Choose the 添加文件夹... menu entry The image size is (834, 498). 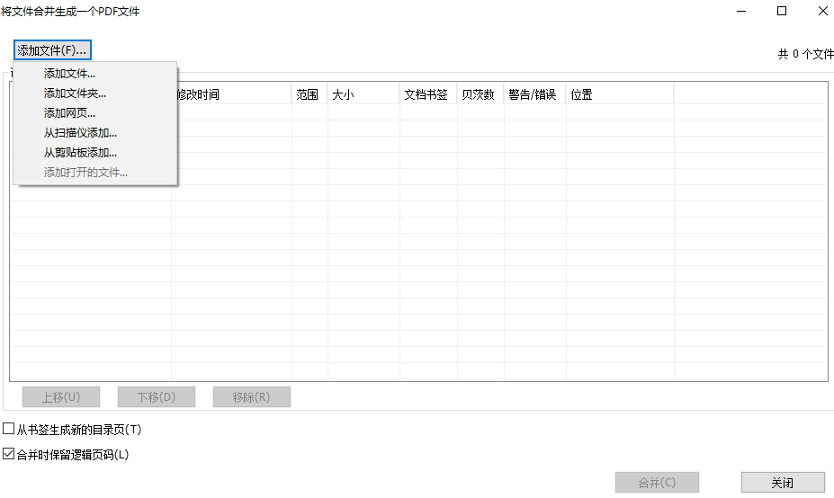75,93
